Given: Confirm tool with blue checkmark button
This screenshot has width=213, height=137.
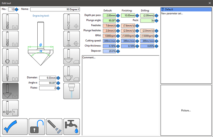Looking at the screenshot, I should pyautogui.click(x=14, y=127).
